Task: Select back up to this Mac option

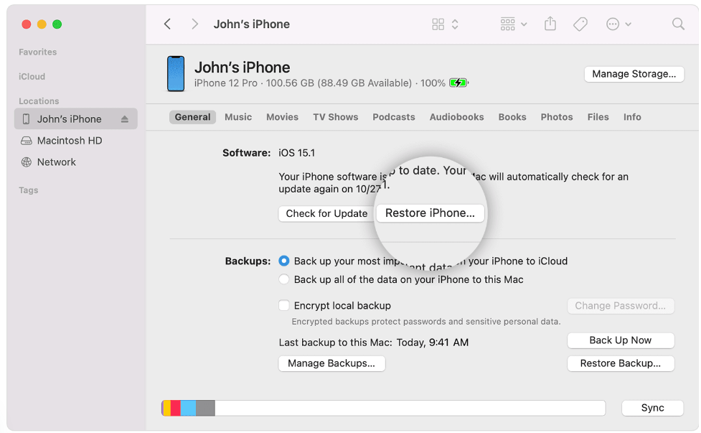Action: (x=284, y=279)
